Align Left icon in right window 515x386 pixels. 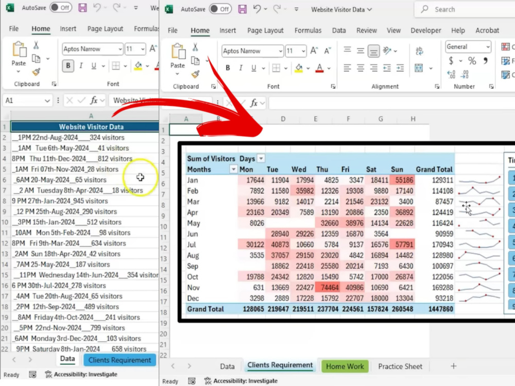click(x=347, y=68)
